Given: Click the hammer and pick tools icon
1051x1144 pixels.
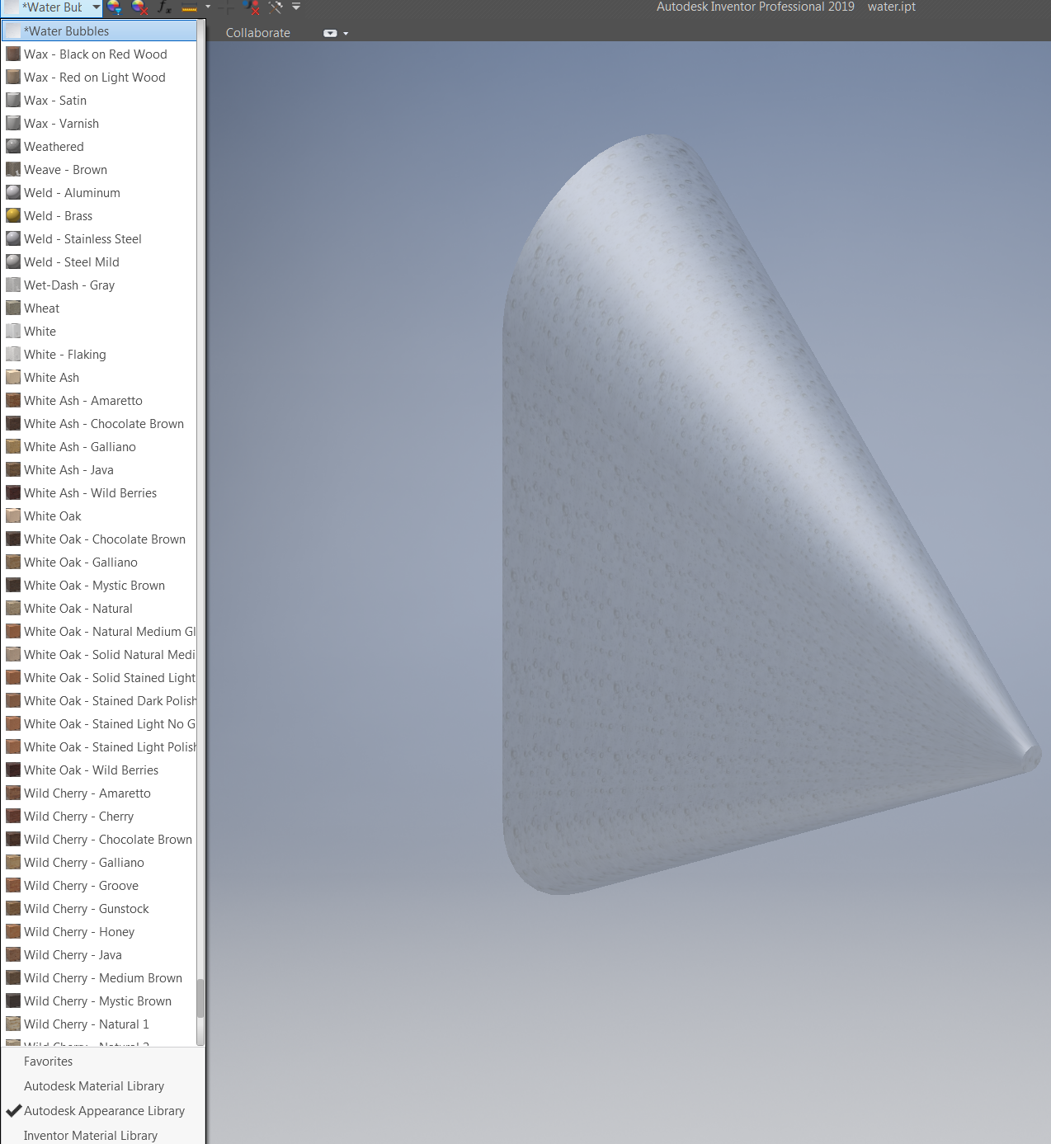Looking at the screenshot, I should pyautogui.click(x=276, y=7).
